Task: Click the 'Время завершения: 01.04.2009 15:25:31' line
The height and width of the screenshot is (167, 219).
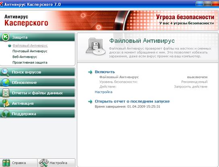Action: pos(127,106)
